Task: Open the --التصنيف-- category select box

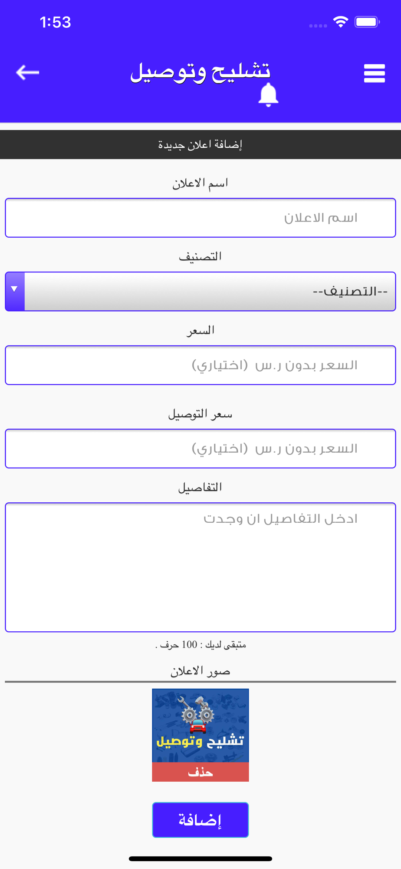Action: (200, 292)
